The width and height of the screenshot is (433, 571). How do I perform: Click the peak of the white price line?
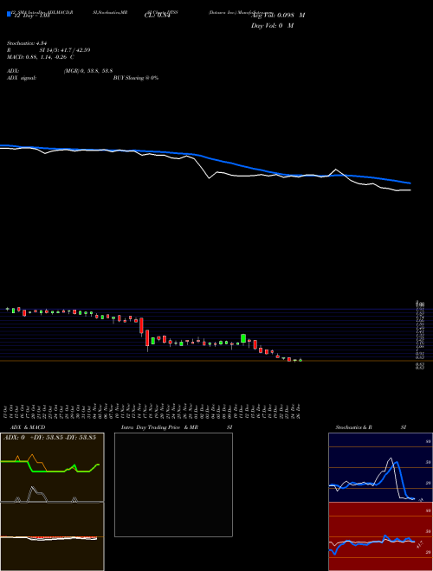(x=336, y=170)
